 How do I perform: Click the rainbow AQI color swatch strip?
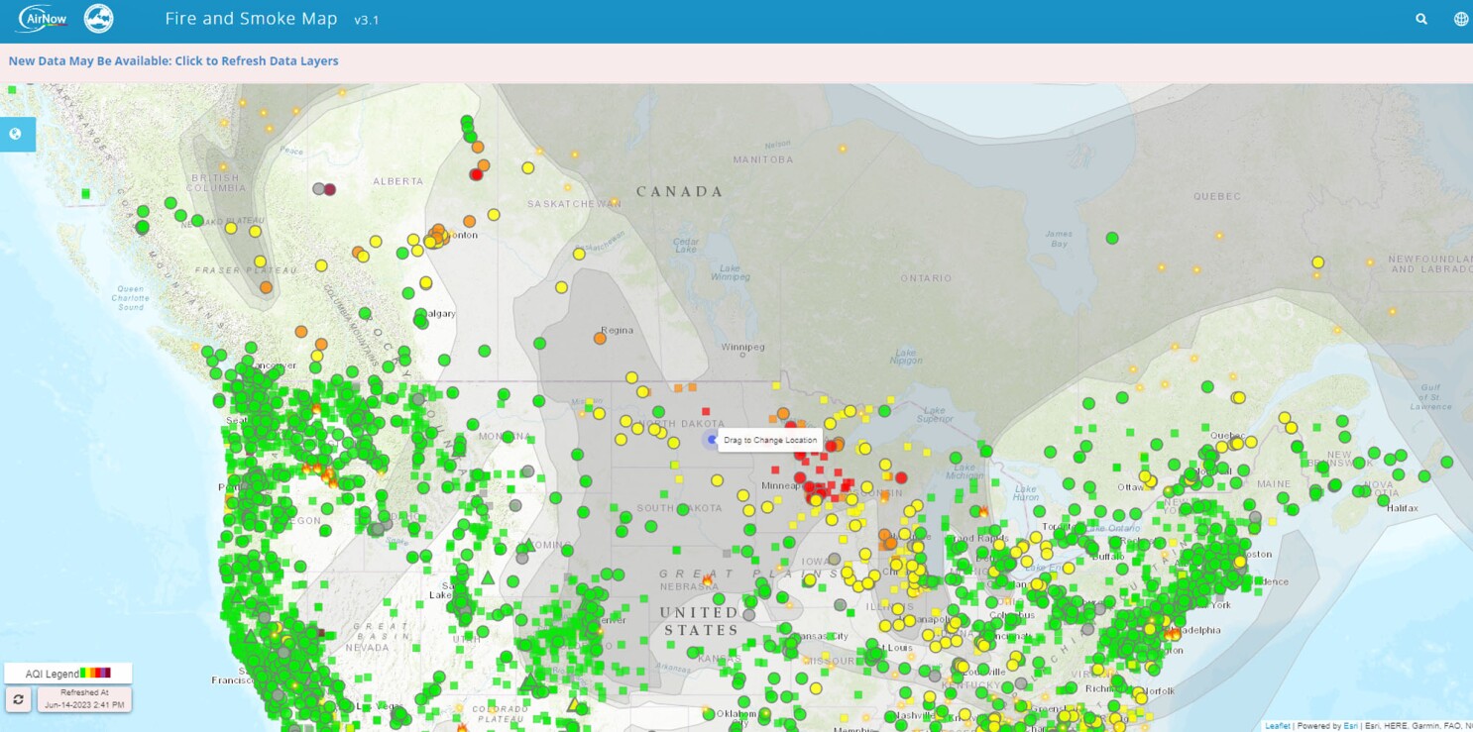point(95,674)
